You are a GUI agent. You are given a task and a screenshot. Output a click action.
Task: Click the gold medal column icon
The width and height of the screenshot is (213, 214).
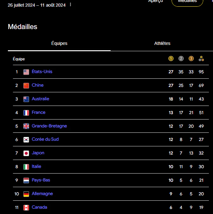click(x=171, y=59)
